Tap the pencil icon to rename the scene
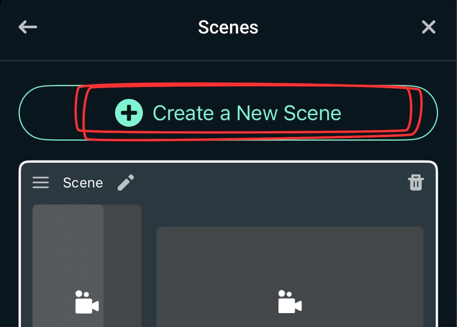Screen dimensions: 457x327 pyautogui.click(x=126, y=183)
